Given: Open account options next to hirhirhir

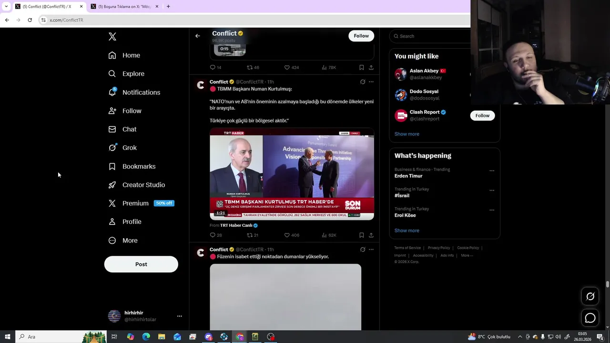Looking at the screenshot, I should [x=180, y=316].
